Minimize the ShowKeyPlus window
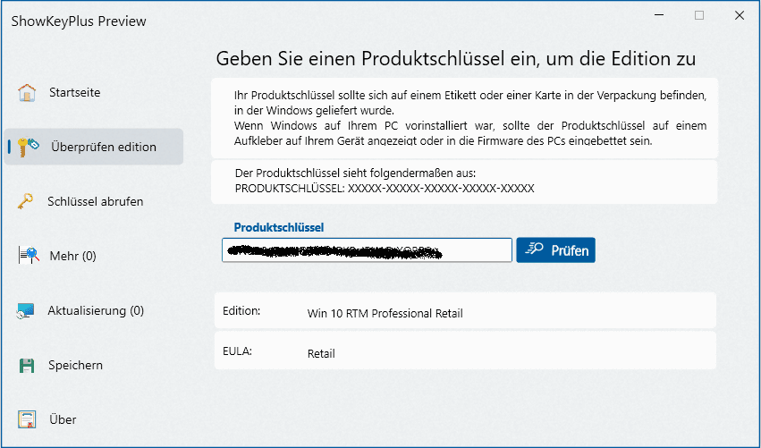Image resolution: width=761 pixels, height=448 pixels. click(659, 15)
